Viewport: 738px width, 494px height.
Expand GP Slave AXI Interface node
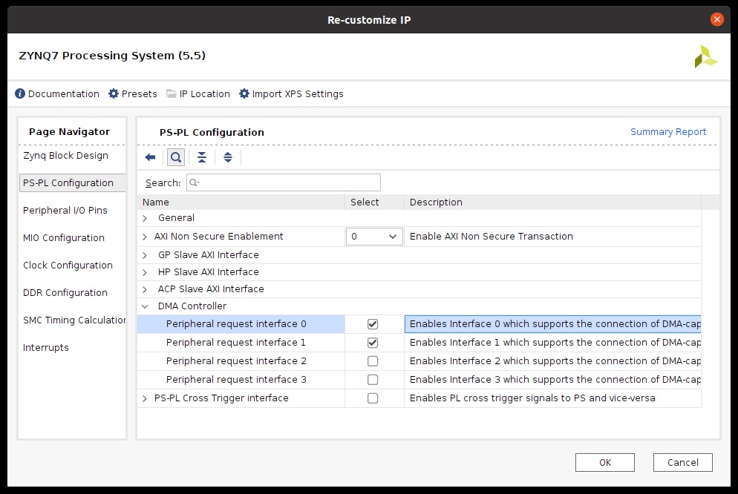[145, 255]
